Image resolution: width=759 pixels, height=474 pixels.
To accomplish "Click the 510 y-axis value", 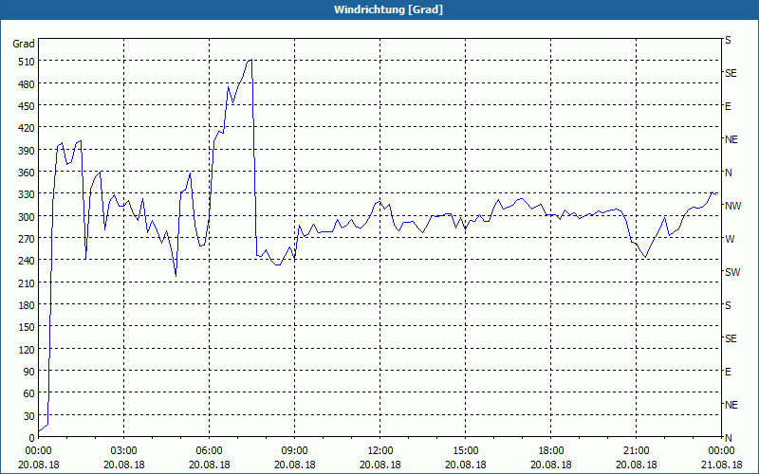I will pos(27,62).
